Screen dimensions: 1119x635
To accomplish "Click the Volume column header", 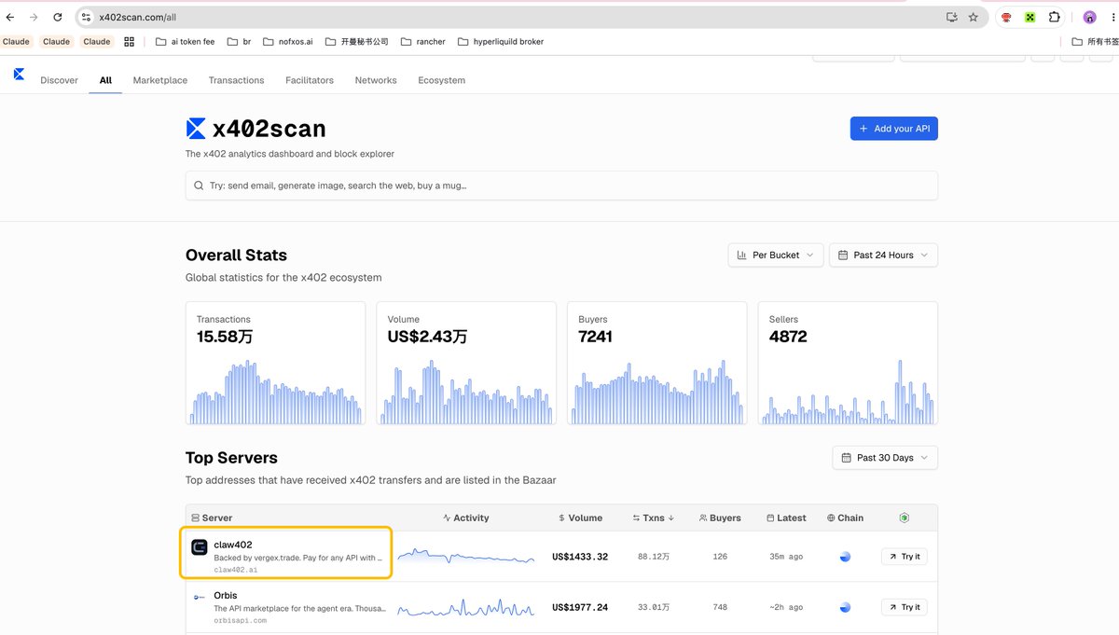I will [580, 518].
